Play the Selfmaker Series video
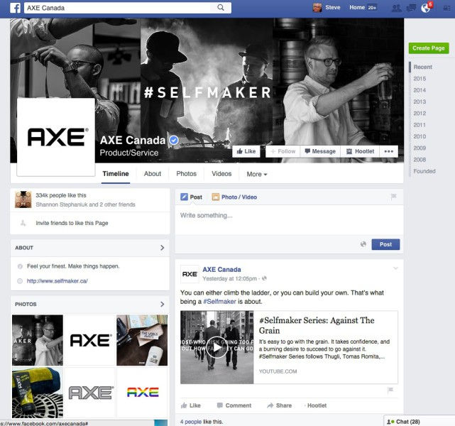Image resolution: width=455 pixels, height=426 pixels. point(216,347)
